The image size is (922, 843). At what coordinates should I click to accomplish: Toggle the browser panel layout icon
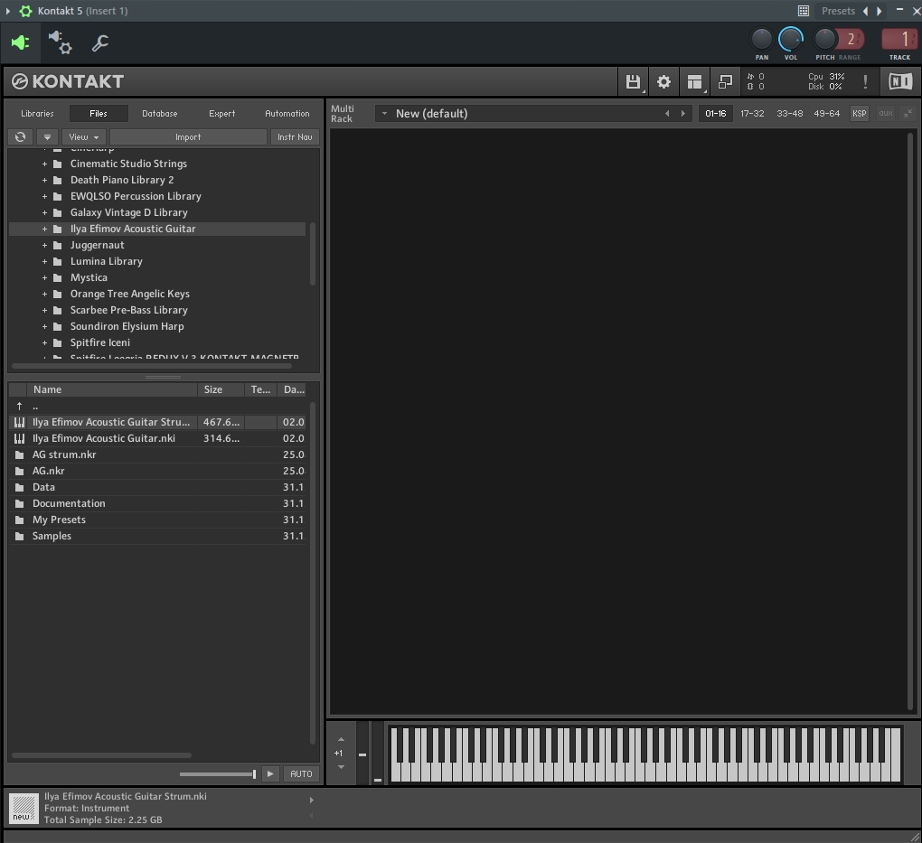click(695, 81)
